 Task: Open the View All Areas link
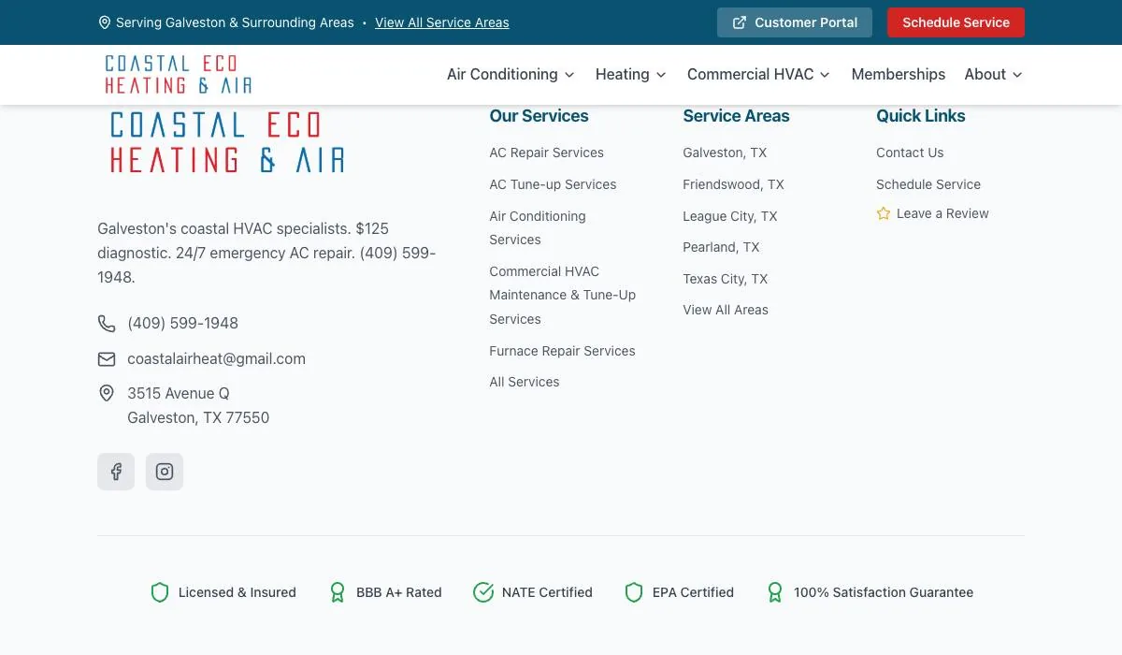[x=726, y=310]
